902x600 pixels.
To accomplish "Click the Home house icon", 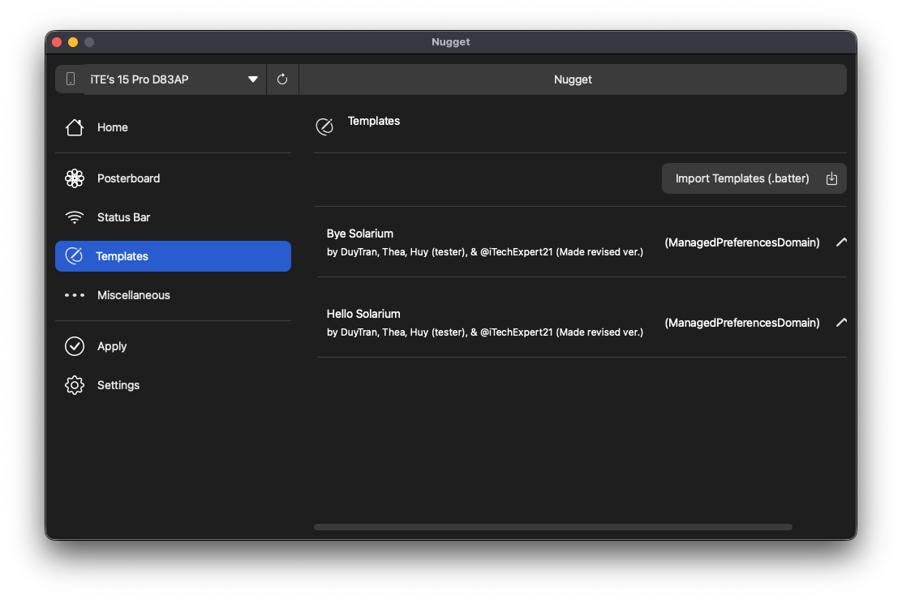I will [74, 127].
